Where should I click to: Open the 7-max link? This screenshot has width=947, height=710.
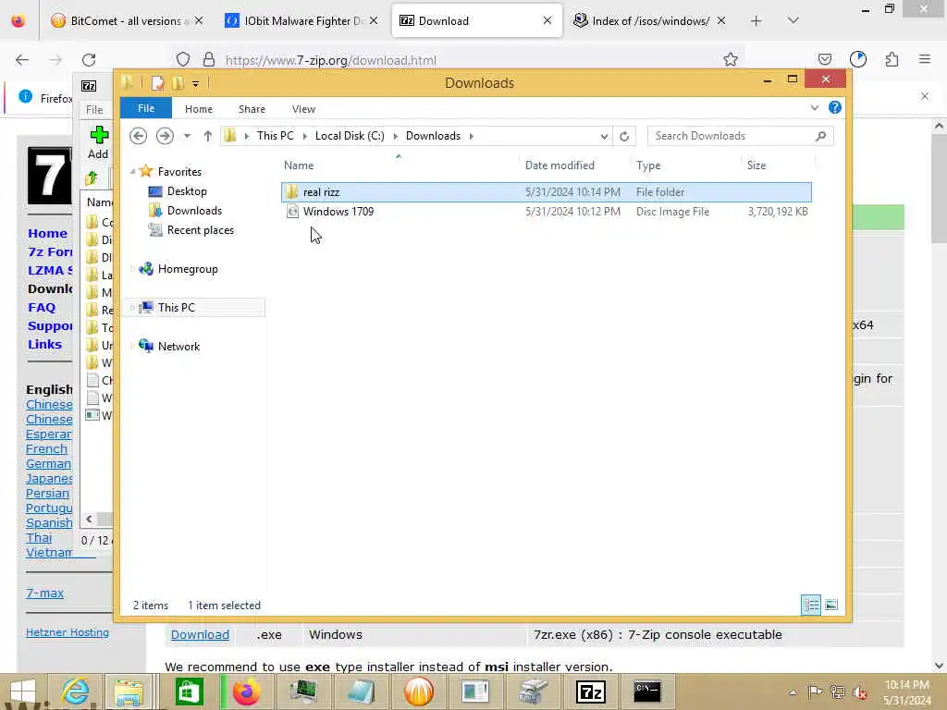click(44, 593)
